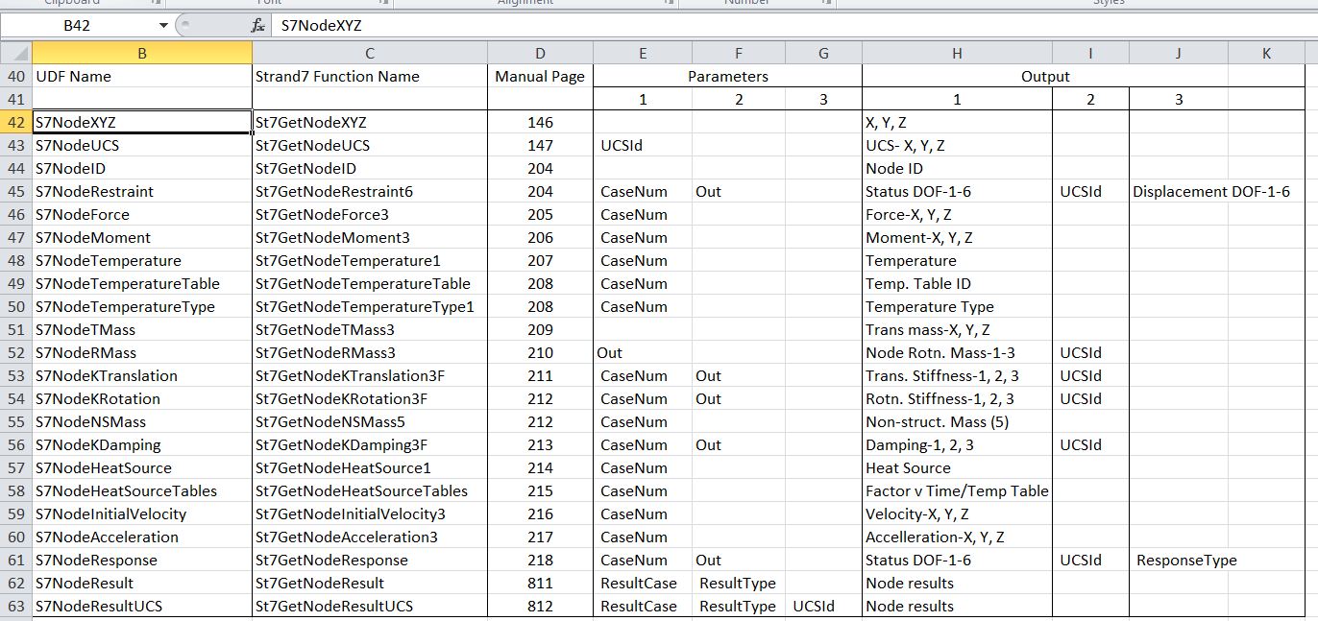Open the Font settings dialog launcher icon
Image resolution: width=1318 pixels, height=621 pixels.
pos(383,4)
